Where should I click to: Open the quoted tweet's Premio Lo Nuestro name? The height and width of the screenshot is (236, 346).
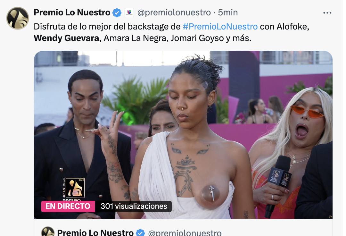tap(95, 233)
